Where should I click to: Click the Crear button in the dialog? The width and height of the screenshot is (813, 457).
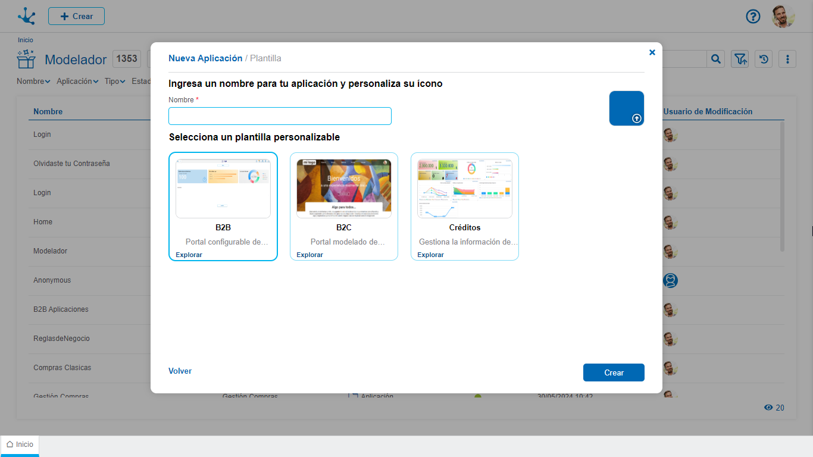click(614, 372)
